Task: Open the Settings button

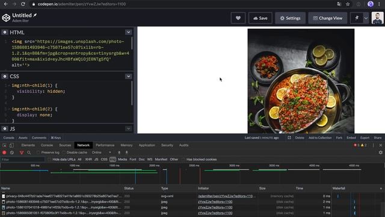Action: click(290, 18)
